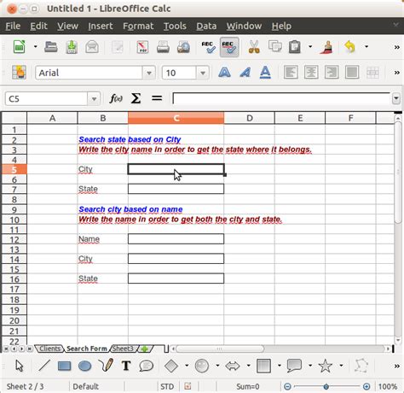Switch to the Sheet3 tab

123,349
